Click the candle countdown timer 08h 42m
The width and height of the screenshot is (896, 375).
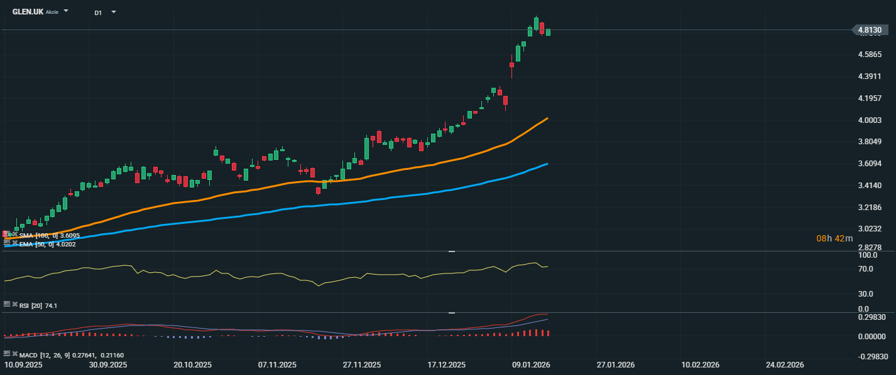click(834, 238)
